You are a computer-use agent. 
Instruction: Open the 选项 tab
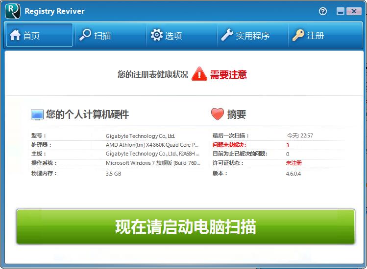(x=167, y=35)
